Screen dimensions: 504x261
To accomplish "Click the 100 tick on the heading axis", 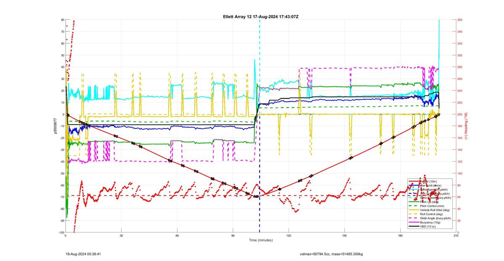I will (460, 173).
